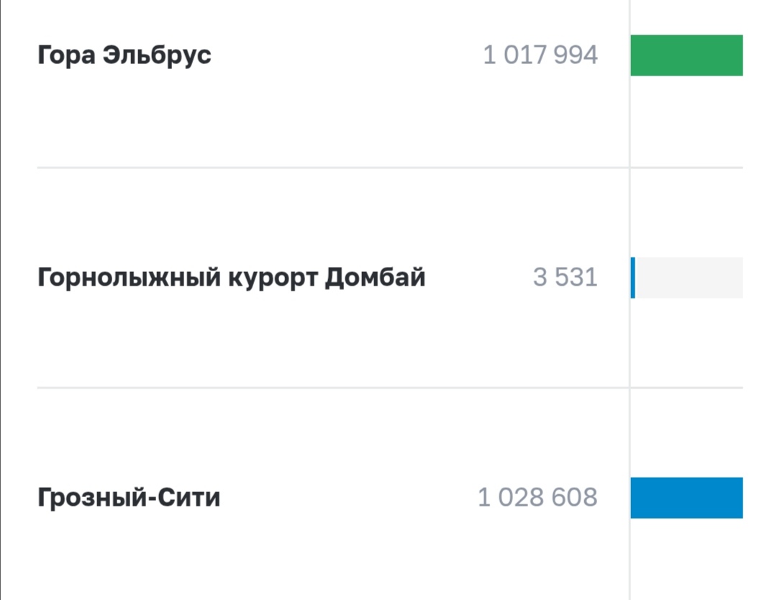Click the blue Грозный-Сити result bar
Image resolution: width=777 pixels, height=600 pixels.
(x=687, y=498)
